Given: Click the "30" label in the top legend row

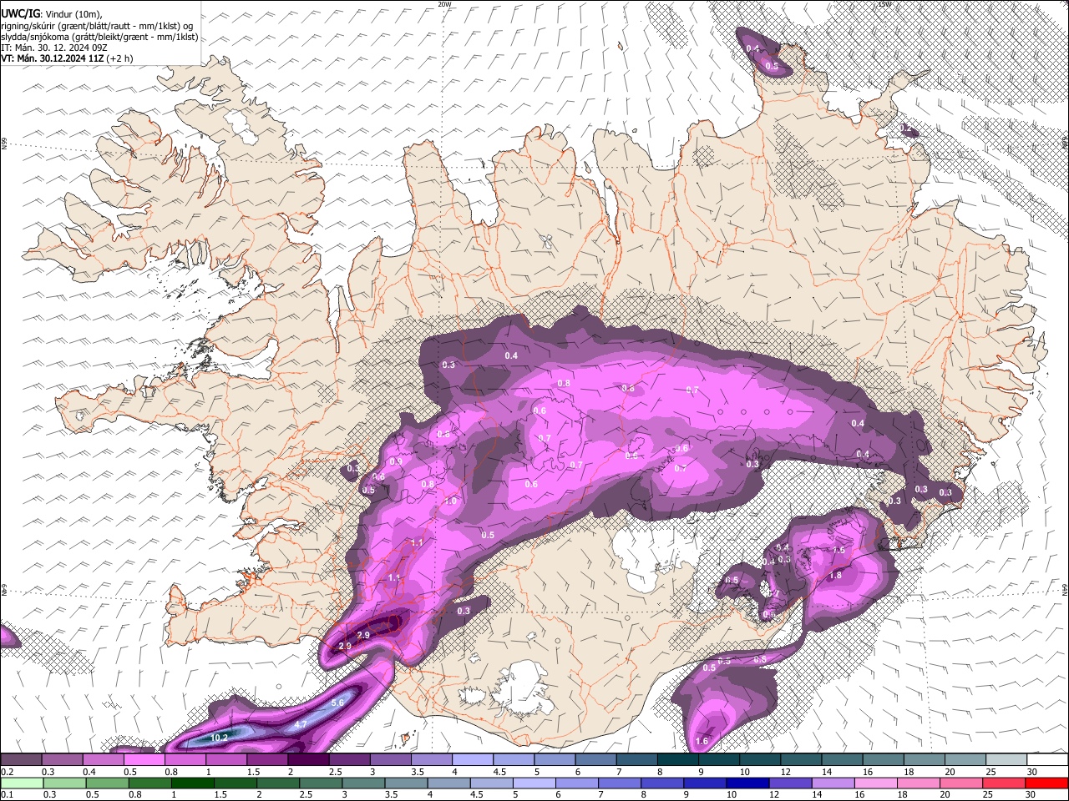Looking at the screenshot, I should point(1031,772).
